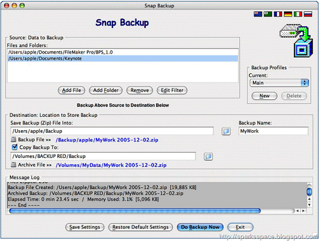The image size is (320, 241).
Task: Open the Edit Filter dialog
Action: click(172, 90)
